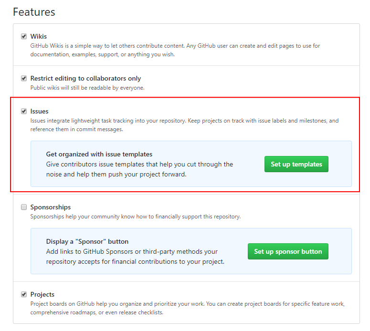Uncheck the Projects checkbox
370x331 pixels.
tap(24, 294)
